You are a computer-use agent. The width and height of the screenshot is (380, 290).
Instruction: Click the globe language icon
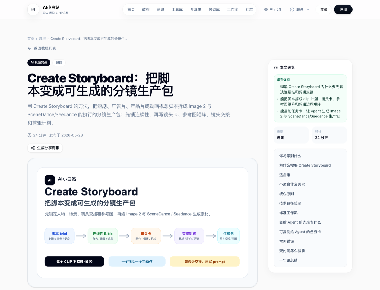[266, 9]
